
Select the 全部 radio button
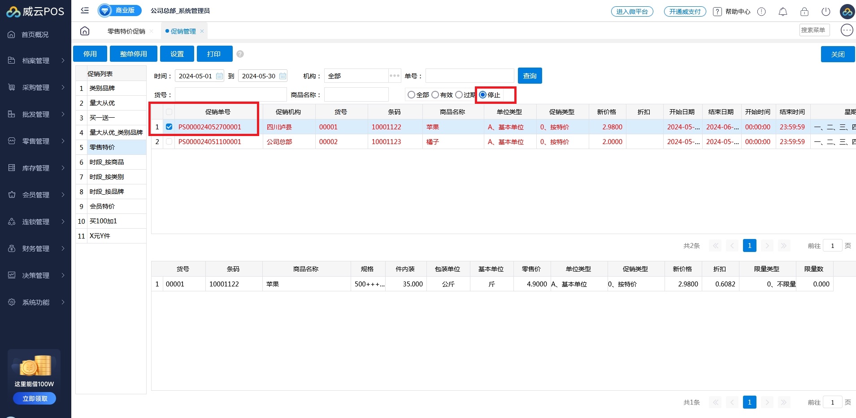point(411,95)
